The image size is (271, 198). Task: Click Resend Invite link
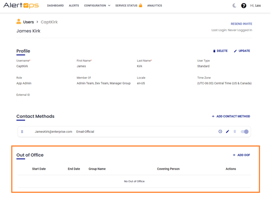[241, 24]
